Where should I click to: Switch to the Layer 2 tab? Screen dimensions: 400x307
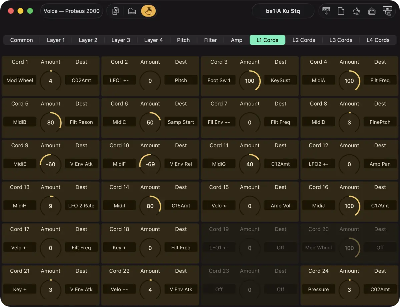tap(88, 40)
